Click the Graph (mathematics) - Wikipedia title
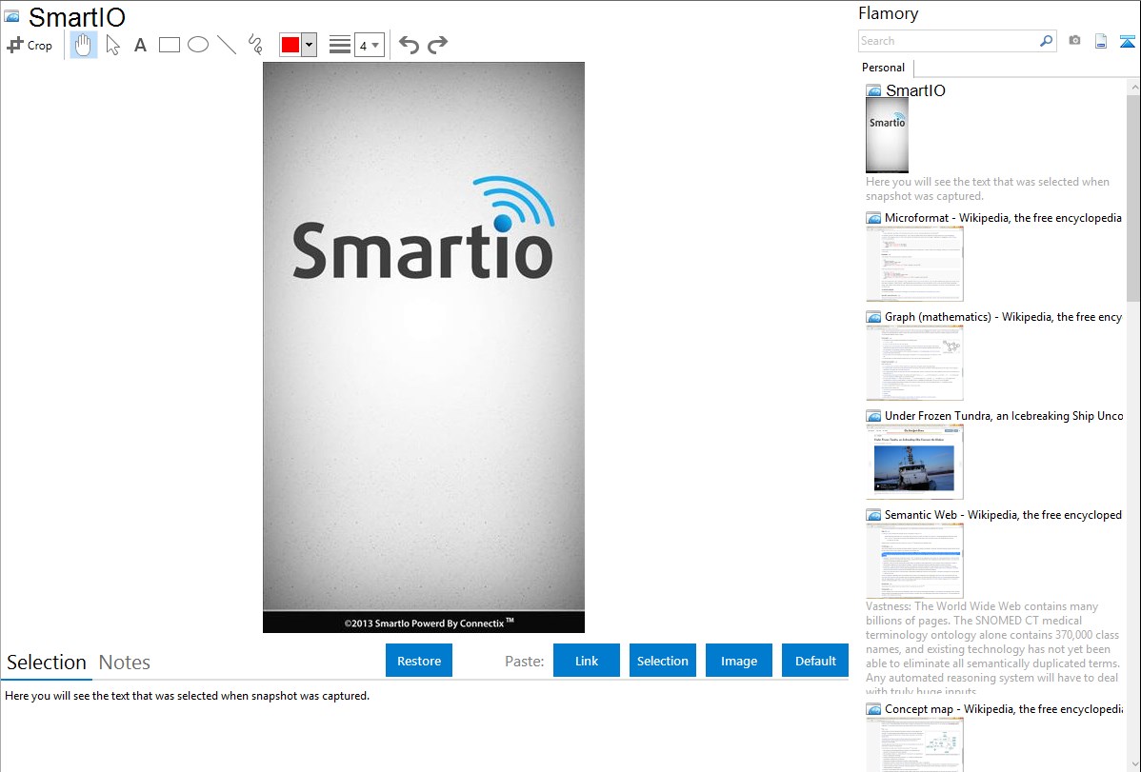 pos(1003,317)
